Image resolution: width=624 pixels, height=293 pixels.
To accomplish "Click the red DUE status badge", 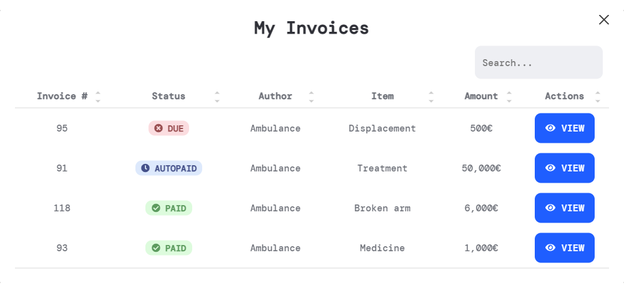I will click(168, 128).
